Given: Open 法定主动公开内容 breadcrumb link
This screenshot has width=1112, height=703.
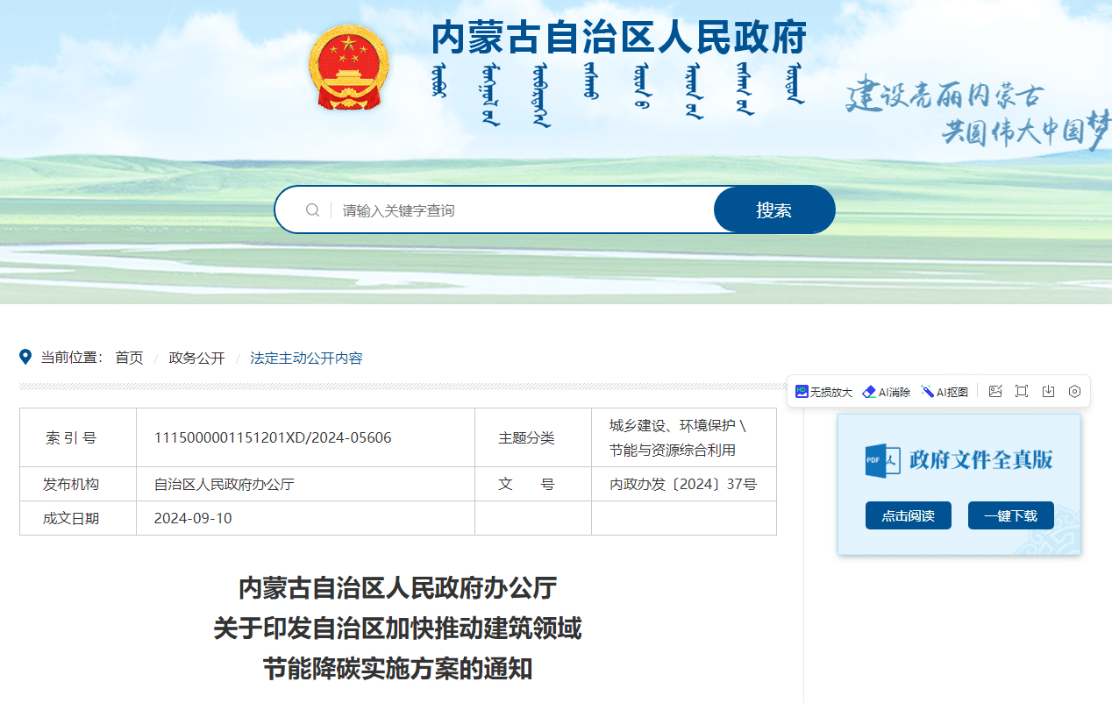Looking at the screenshot, I should pos(306,358).
